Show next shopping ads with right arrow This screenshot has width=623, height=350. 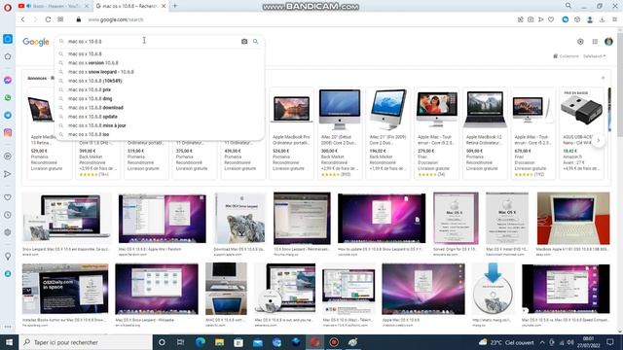tap(599, 140)
